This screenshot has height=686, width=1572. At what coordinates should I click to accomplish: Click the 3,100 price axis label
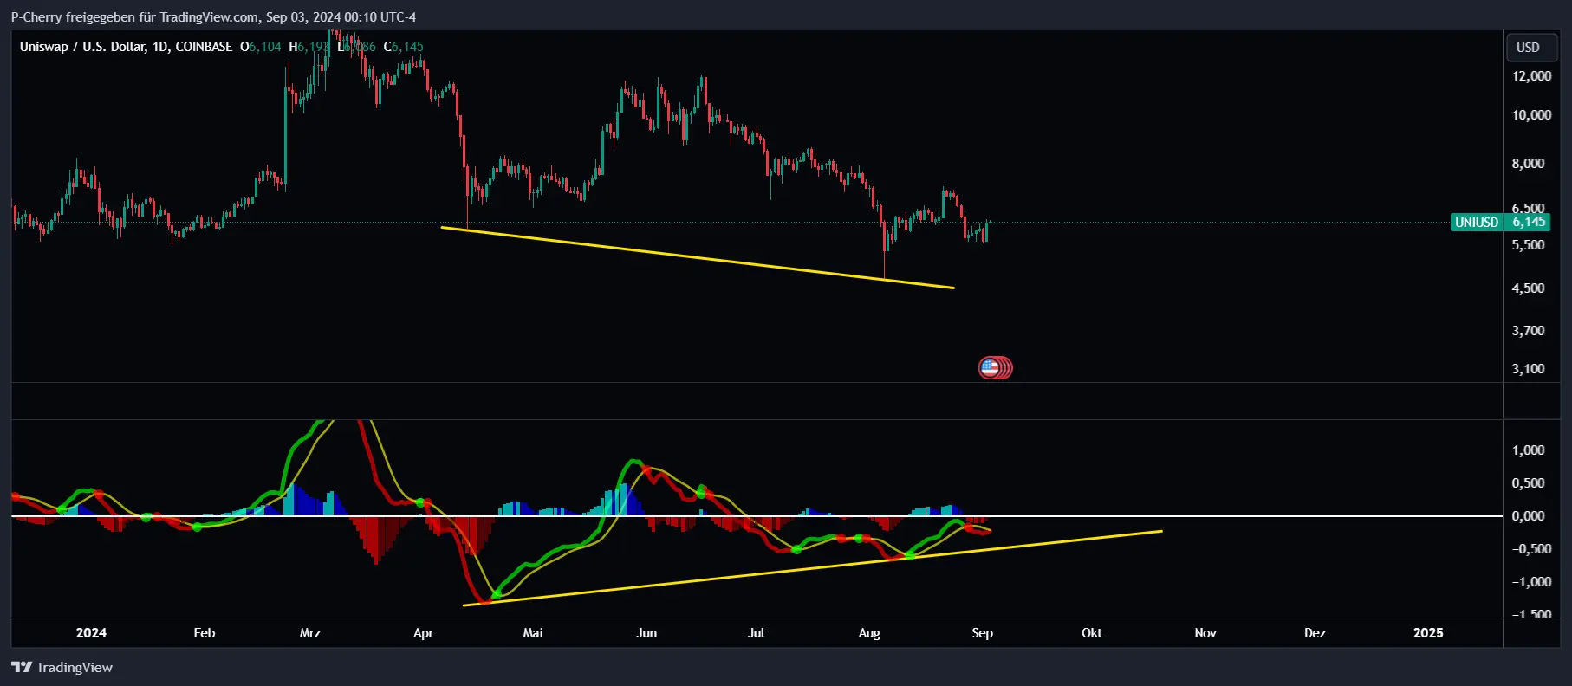coord(1528,369)
